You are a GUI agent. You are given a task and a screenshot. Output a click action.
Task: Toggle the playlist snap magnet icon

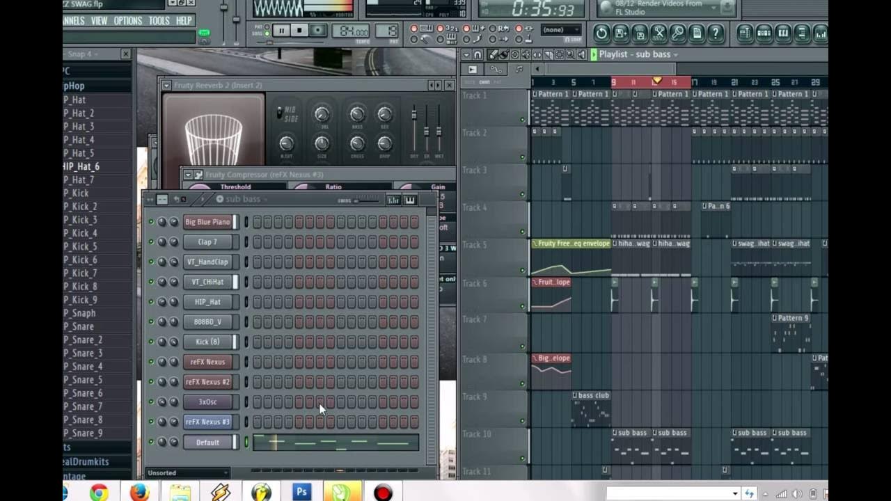tap(478, 54)
